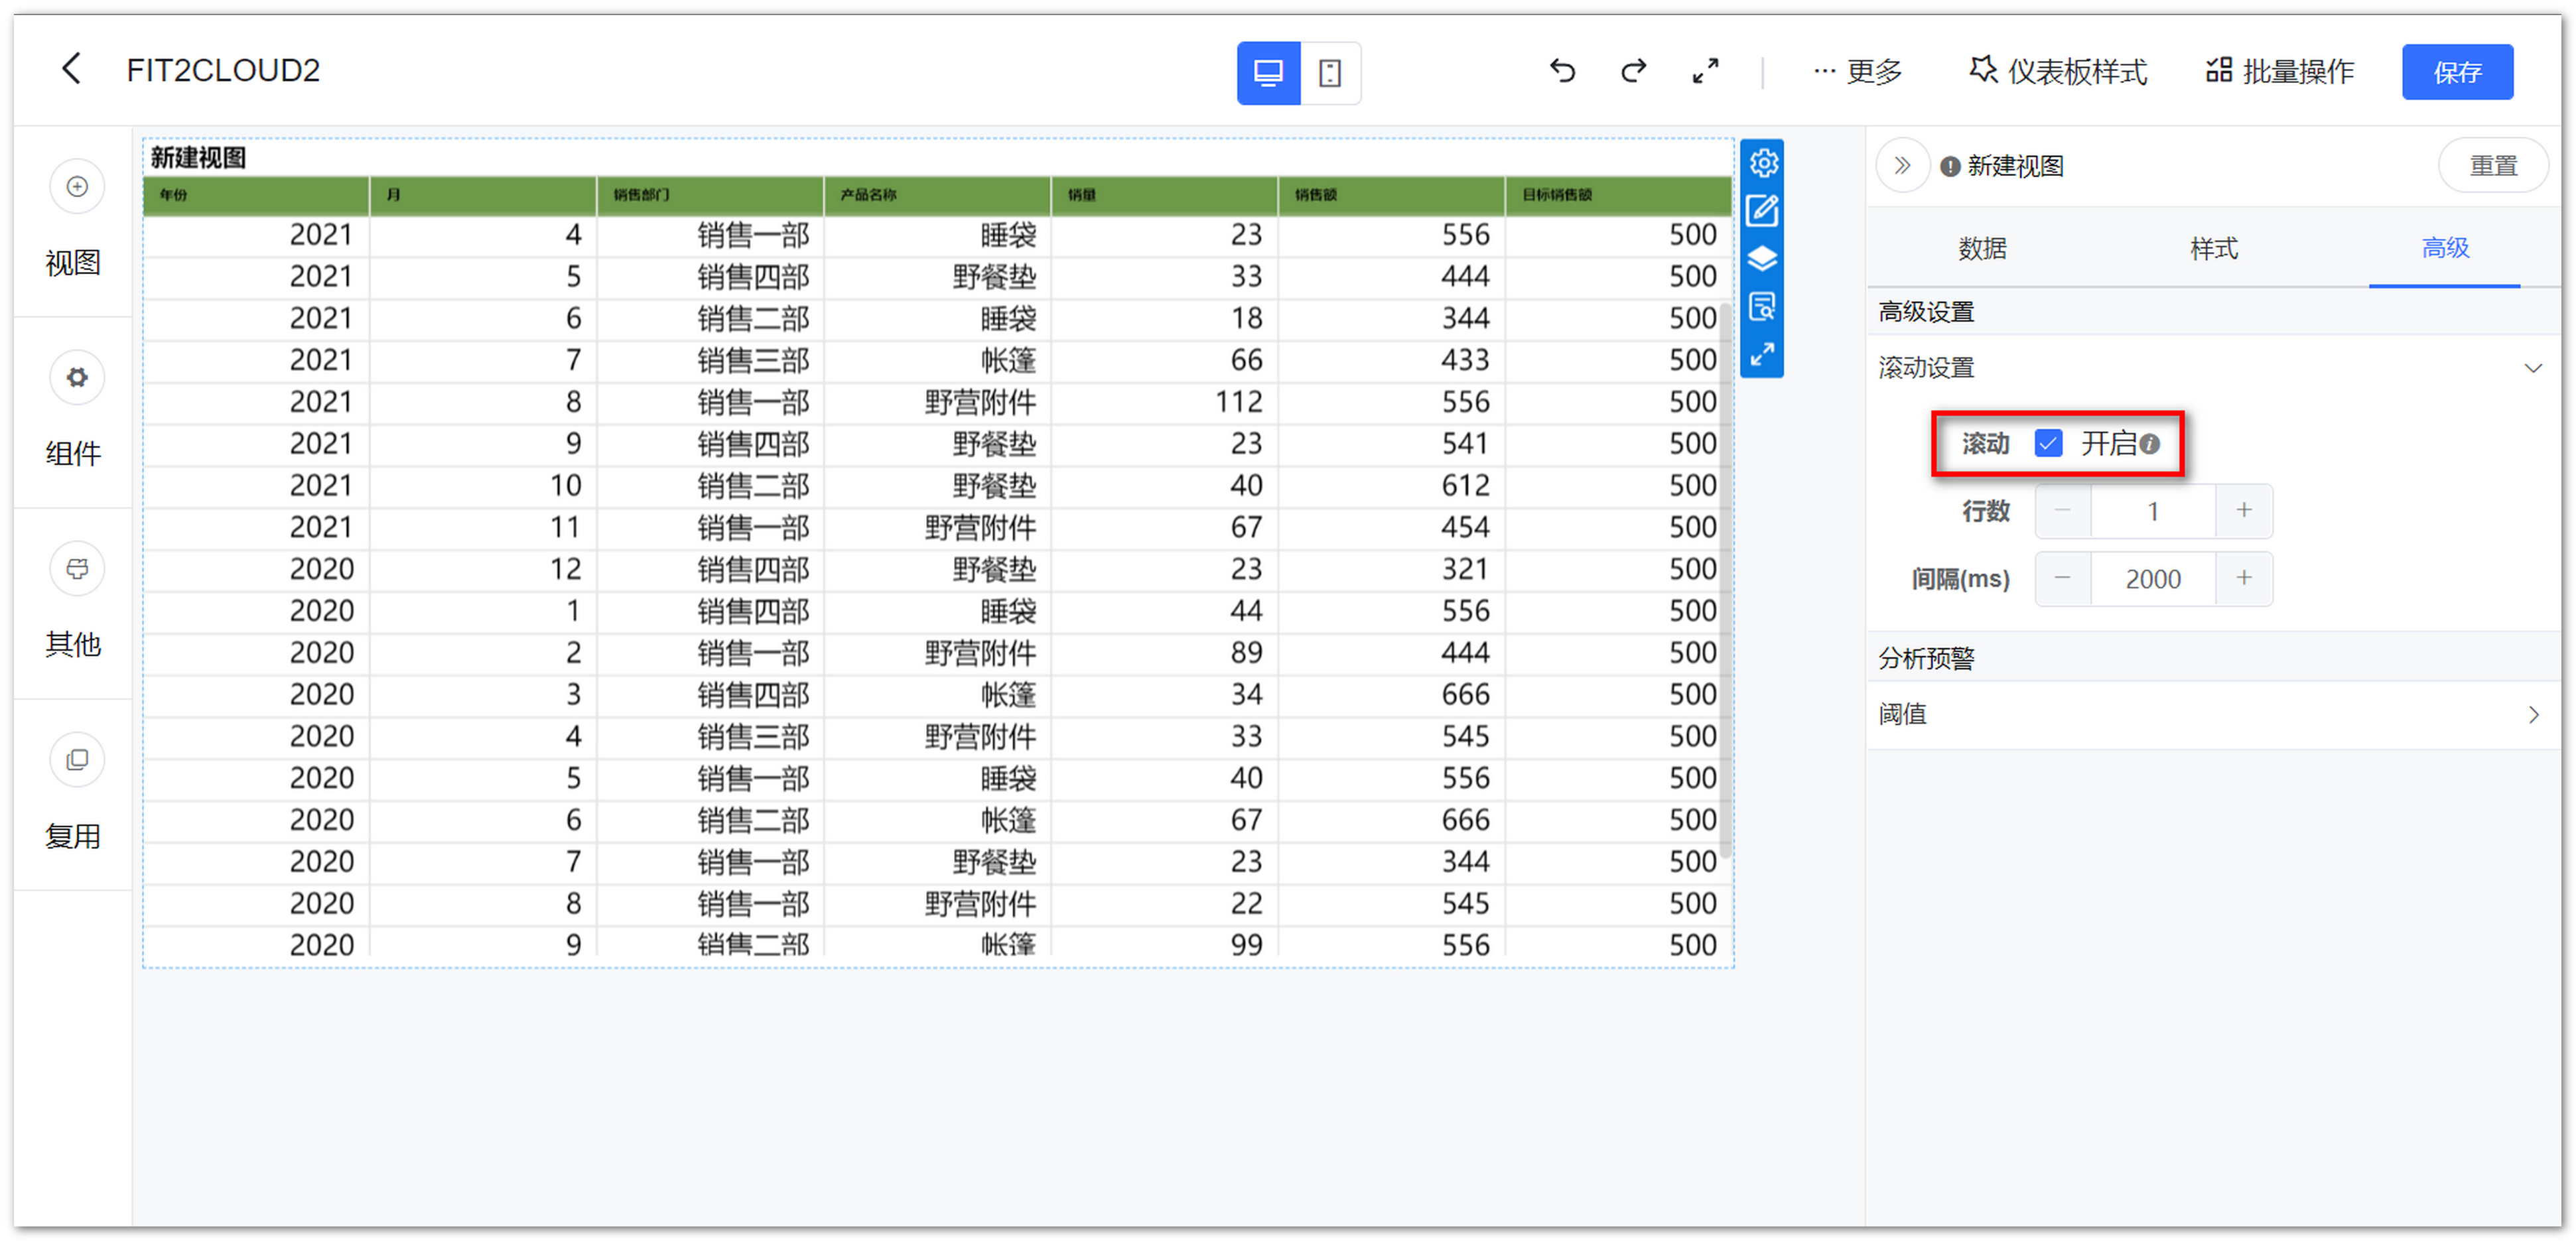Switch to mobile layout view
The width and height of the screenshot is (2576, 1241).
point(1329,73)
